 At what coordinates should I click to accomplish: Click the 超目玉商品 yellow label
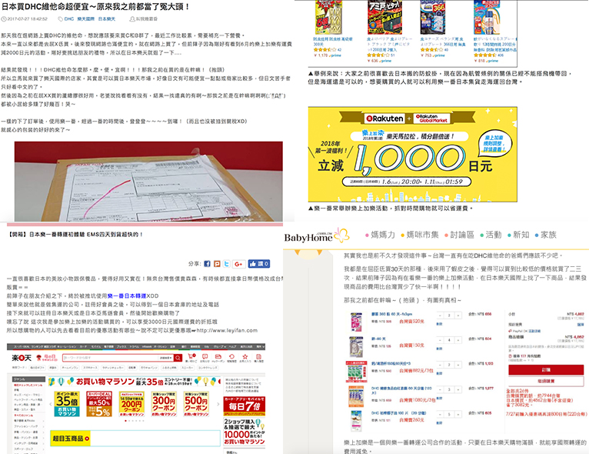pos(70,438)
